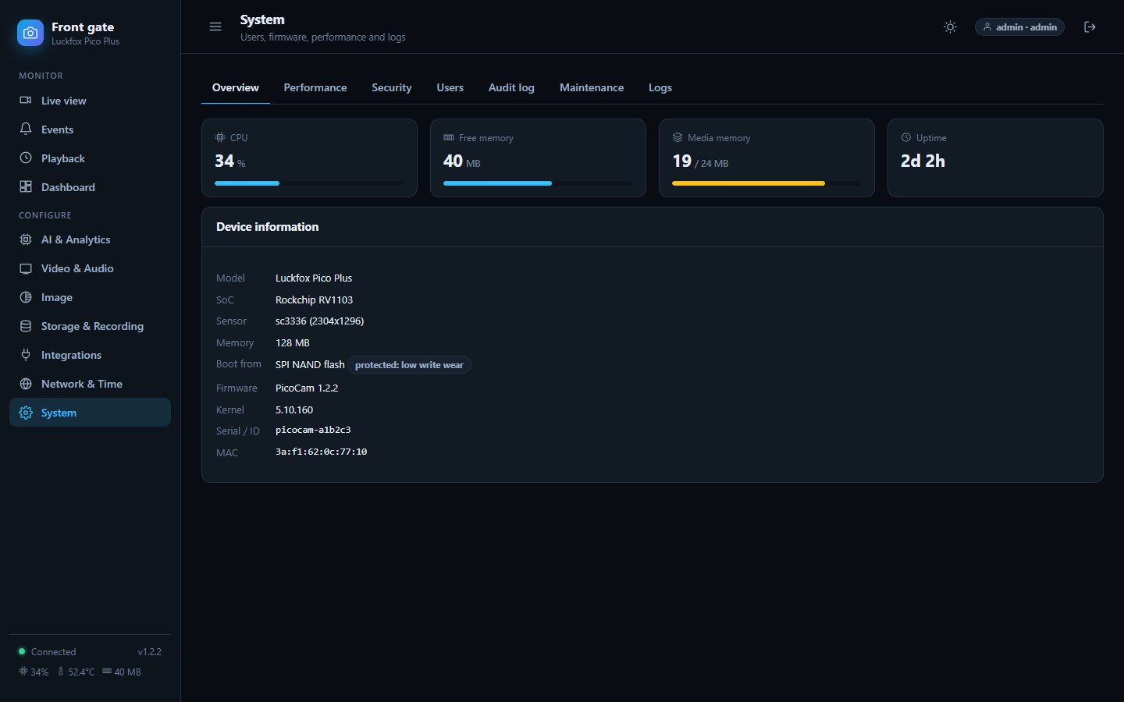
Task: Click the CPU chip icon in CPU card
Action: click(220, 137)
